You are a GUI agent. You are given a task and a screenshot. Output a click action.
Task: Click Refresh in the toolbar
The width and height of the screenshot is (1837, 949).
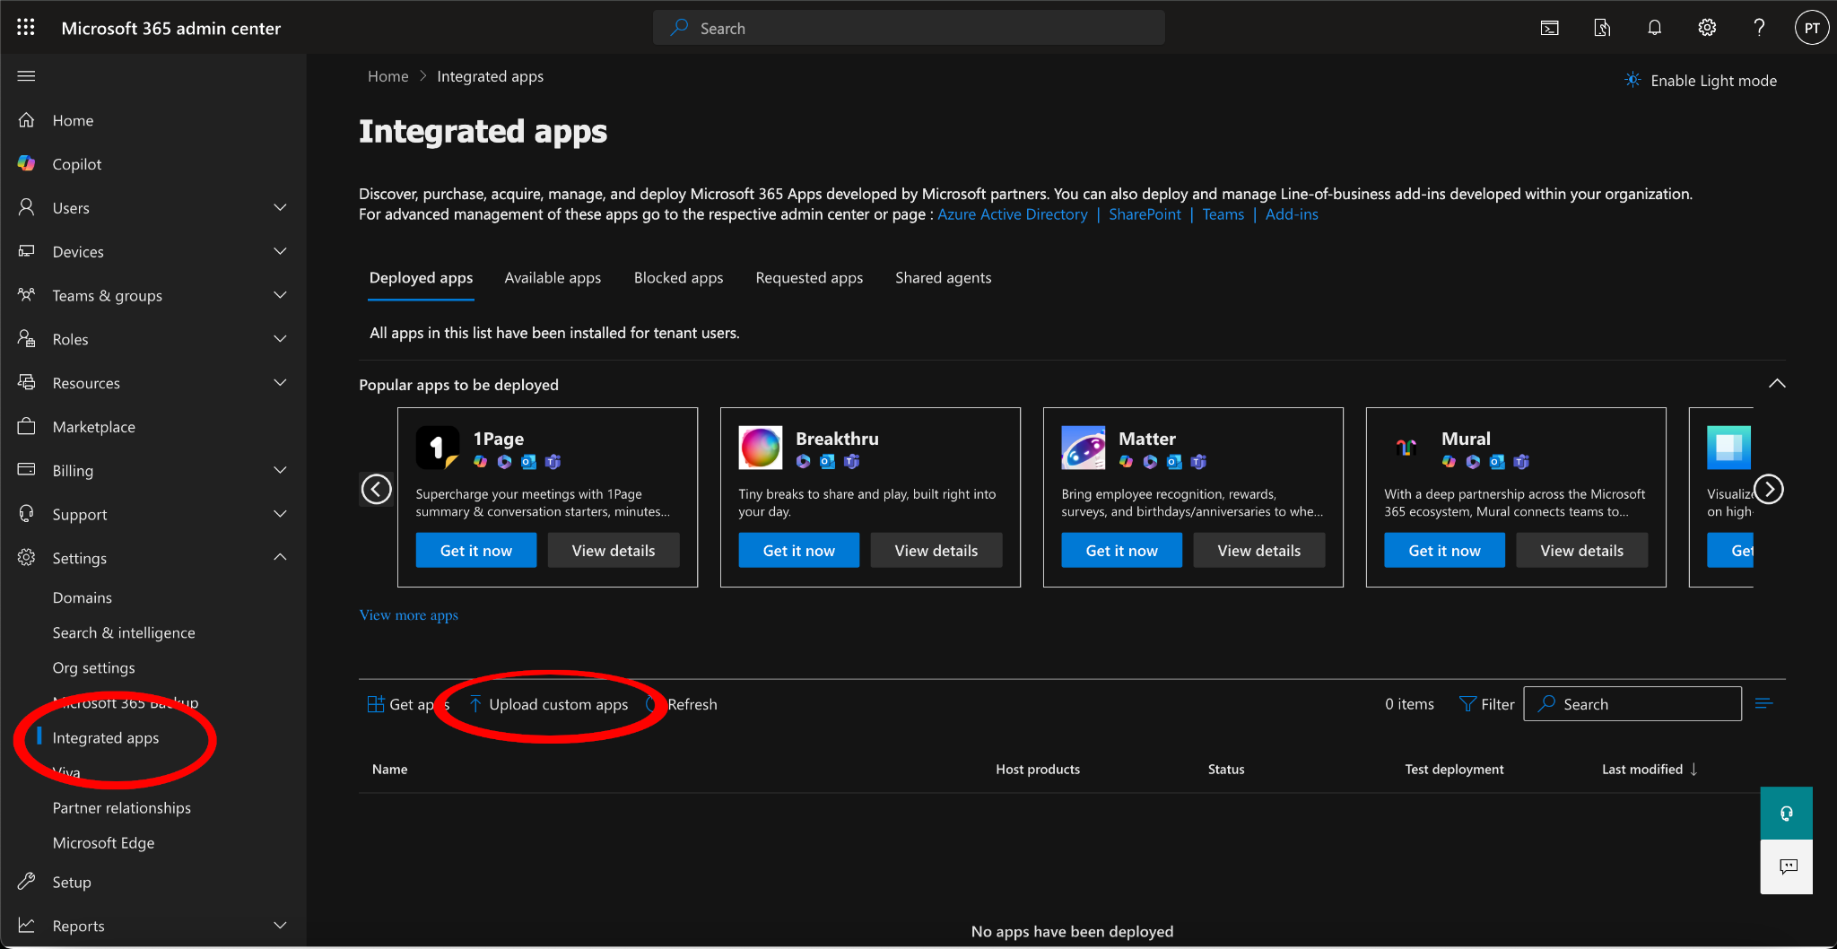point(683,704)
